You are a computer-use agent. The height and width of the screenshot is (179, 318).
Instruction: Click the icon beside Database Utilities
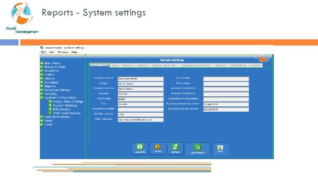click(42, 90)
